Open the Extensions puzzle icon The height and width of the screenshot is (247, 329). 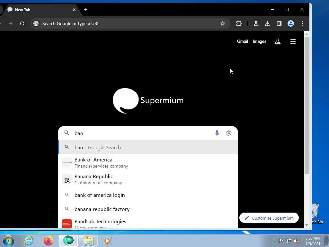point(239,23)
